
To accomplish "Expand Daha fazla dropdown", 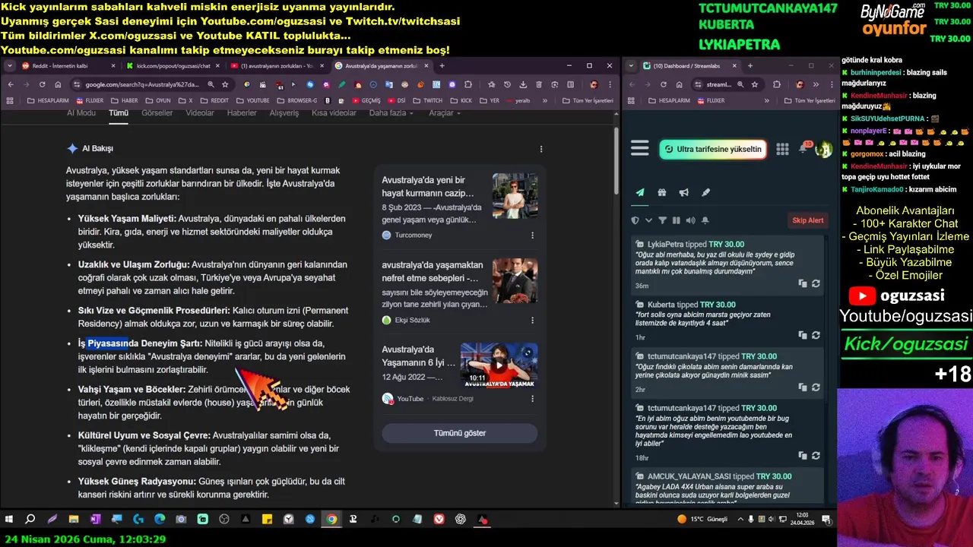I will pos(391,113).
